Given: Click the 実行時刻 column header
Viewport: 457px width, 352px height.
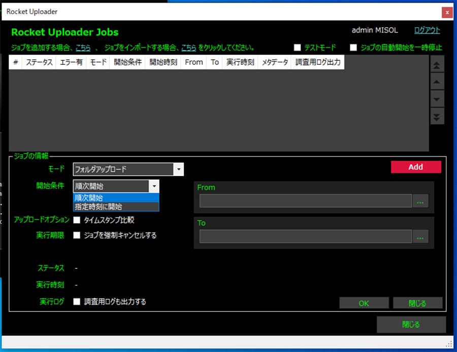Looking at the screenshot, I should coord(240,62).
